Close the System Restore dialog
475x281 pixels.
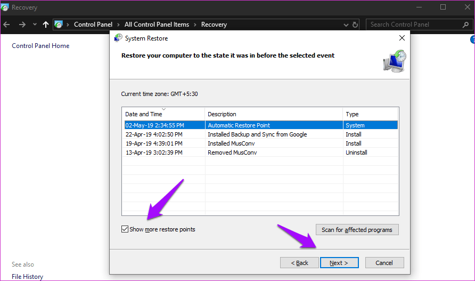click(x=402, y=38)
